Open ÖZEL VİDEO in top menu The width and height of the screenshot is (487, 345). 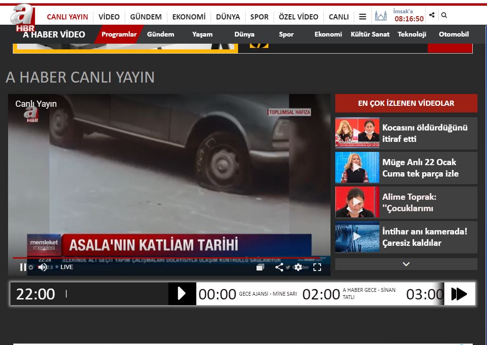[298, 17]
